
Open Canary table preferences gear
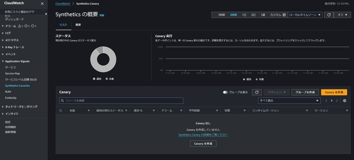pos(344,101)
